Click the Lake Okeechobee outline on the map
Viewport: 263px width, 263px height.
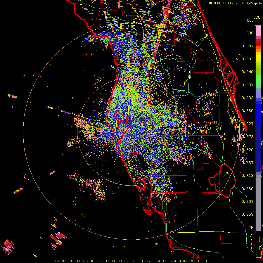(222, 181)
